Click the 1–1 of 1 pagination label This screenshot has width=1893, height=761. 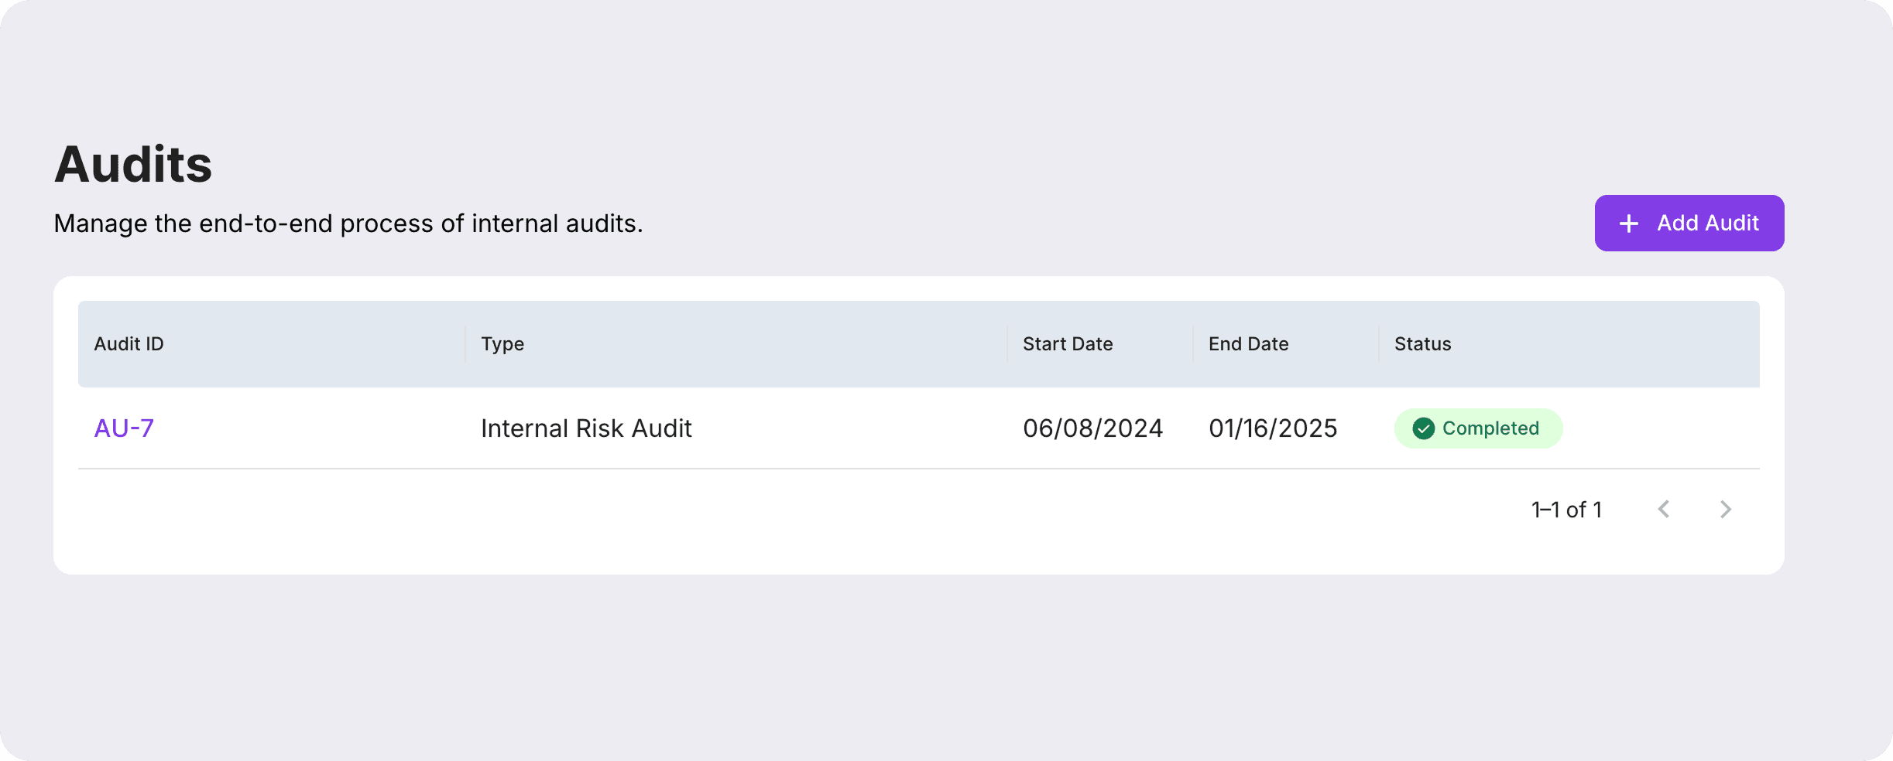coord(1566,510)
